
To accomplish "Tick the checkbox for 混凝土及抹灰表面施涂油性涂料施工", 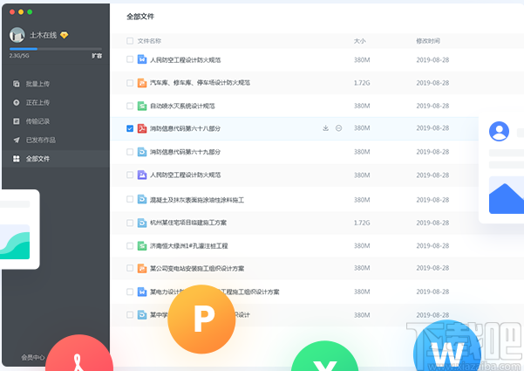I will coord(130,199).
